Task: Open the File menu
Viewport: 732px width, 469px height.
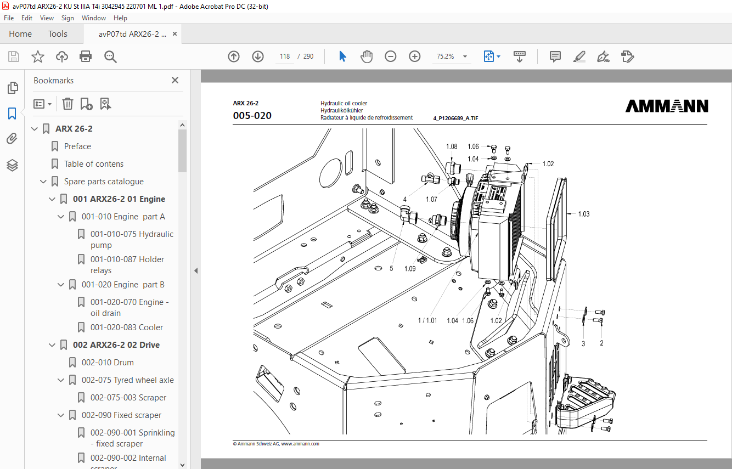Action: [x=9, y=18]
